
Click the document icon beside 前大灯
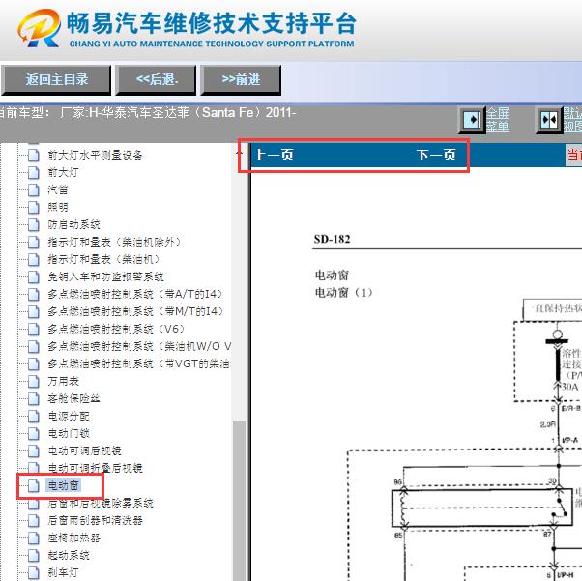[34, 172]
